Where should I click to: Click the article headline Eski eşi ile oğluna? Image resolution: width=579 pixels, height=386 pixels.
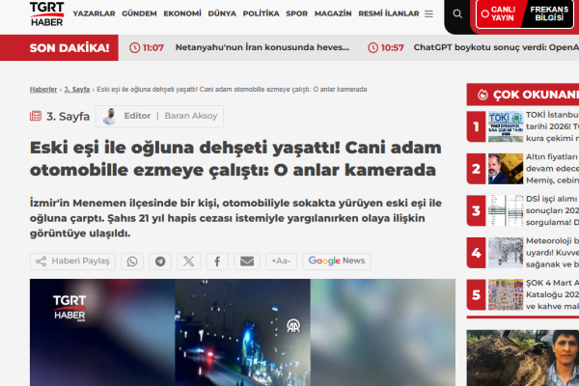point(235,159)
